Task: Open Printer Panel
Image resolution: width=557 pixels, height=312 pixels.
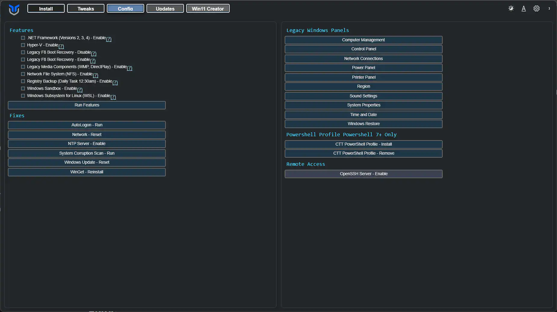Action: pyautogui.click(x=364, y=77)
